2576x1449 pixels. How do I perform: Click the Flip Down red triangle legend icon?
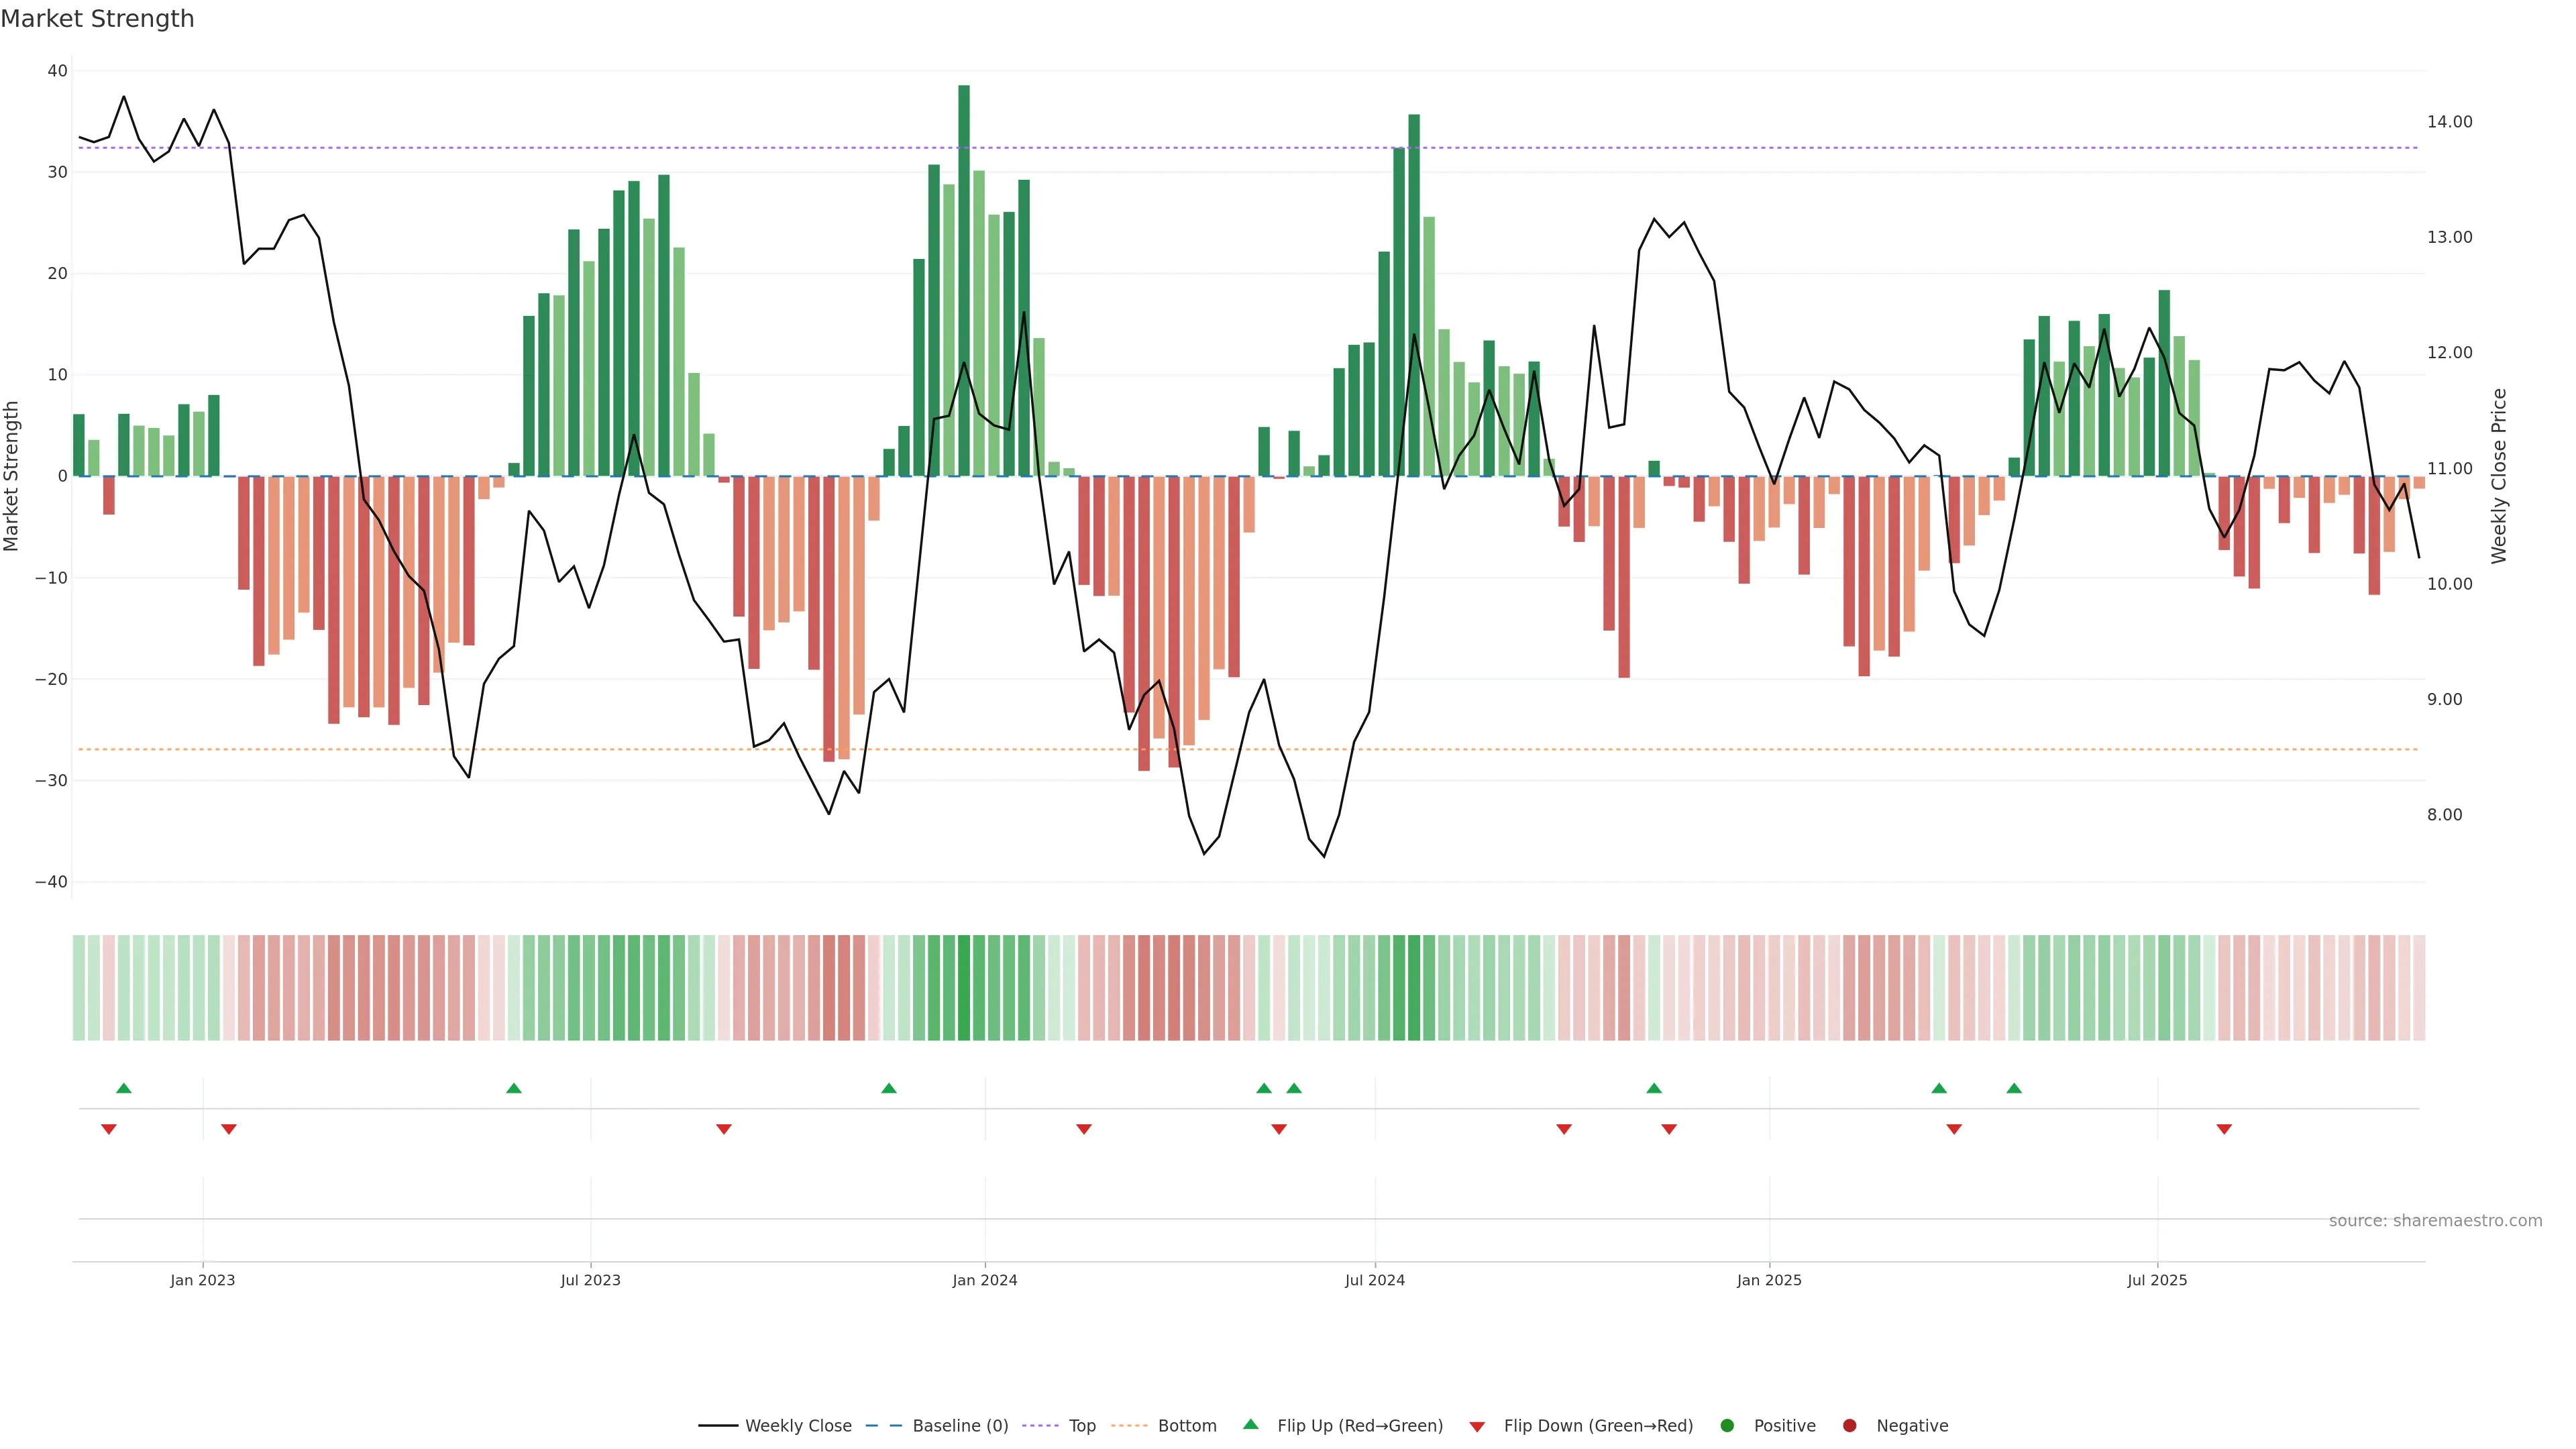[x=1477, y=1427]
